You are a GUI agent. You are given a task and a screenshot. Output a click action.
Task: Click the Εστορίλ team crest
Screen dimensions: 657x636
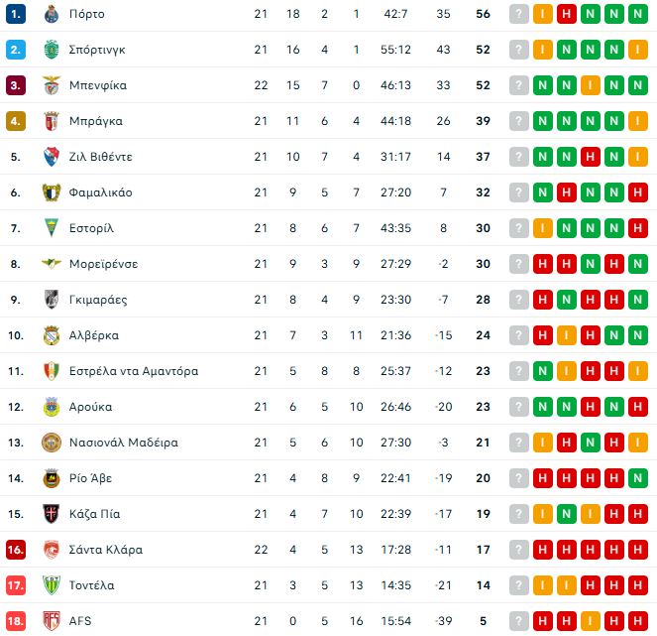click(x=52, y=228)
